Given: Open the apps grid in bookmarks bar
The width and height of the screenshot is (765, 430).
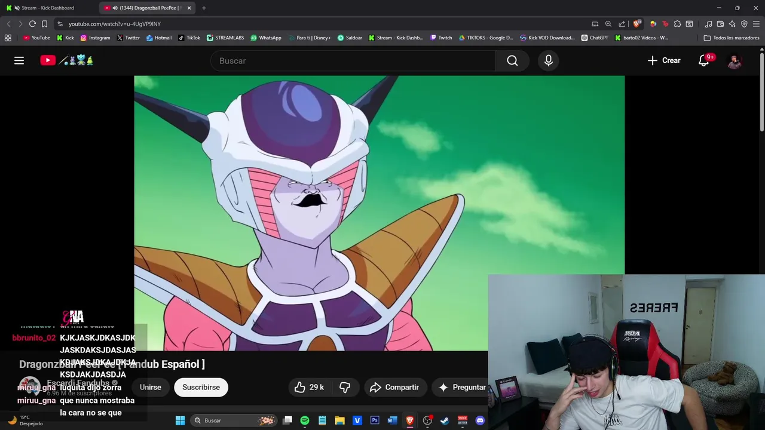Looking at the screenshot, I should coord(8,38).
